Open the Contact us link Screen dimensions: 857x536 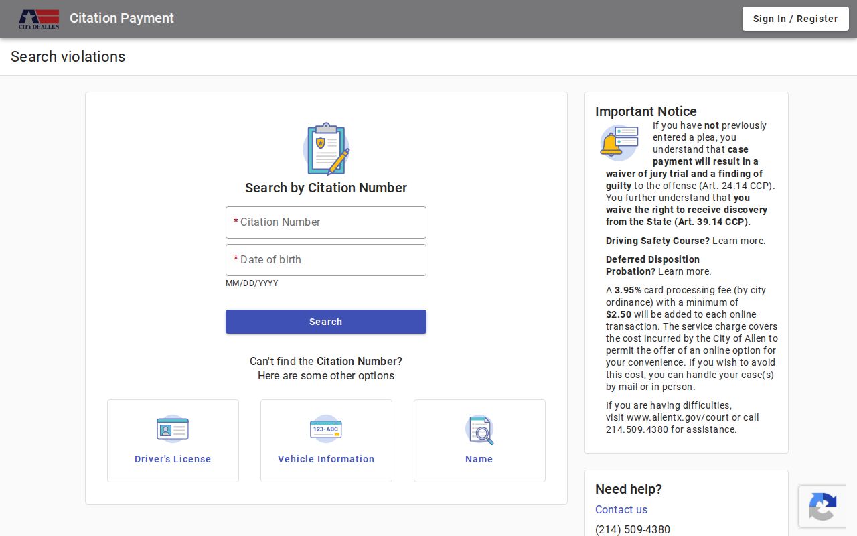[x=621, y=509]
